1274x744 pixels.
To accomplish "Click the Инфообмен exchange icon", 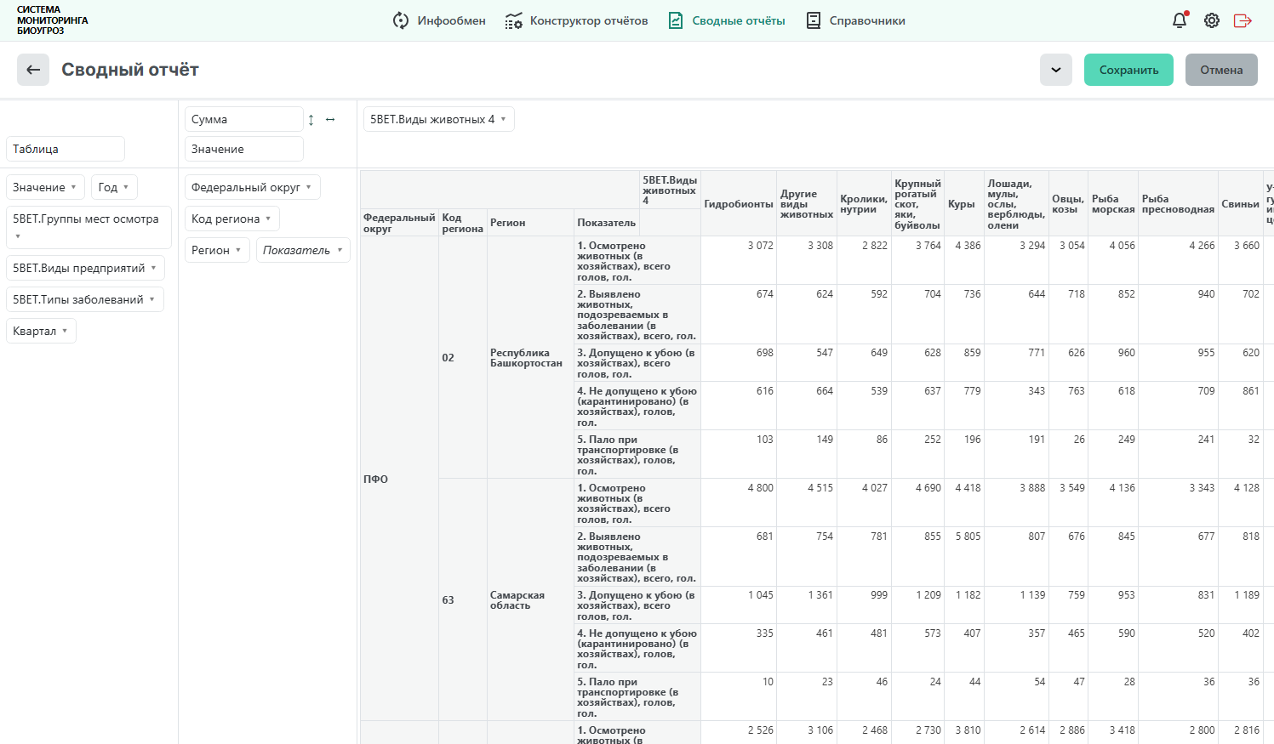I will tap(401, 20).
